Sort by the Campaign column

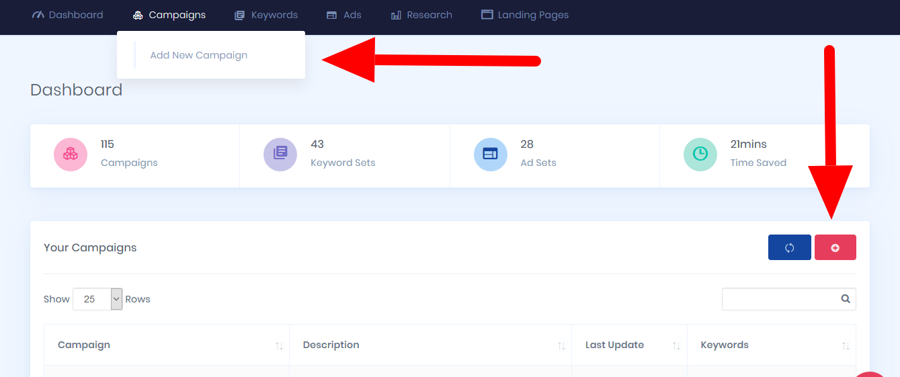pos(167,345)
